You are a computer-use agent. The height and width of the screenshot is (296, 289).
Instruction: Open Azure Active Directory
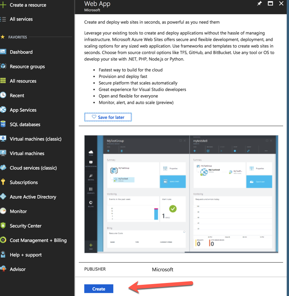pos(33,197)
